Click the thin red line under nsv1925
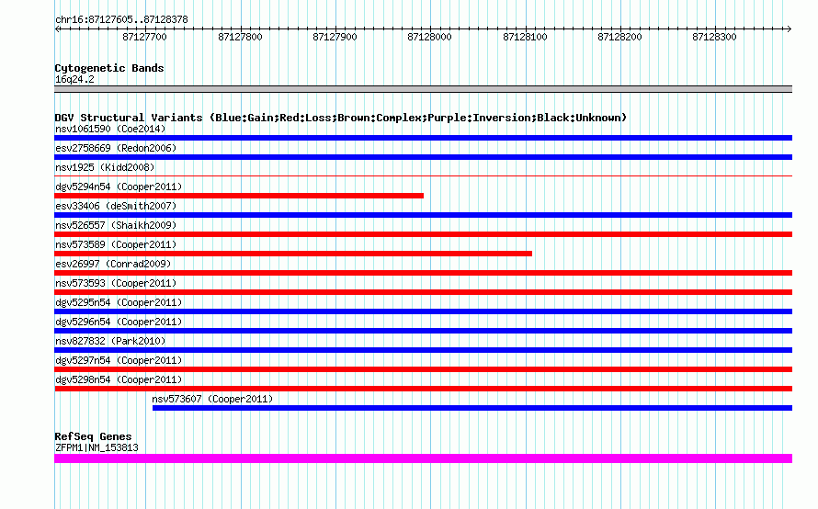Screen dimensions: 818x509 [x=423, y=176]
